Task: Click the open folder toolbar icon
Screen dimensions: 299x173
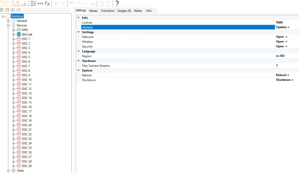Action: coord(9,3)
